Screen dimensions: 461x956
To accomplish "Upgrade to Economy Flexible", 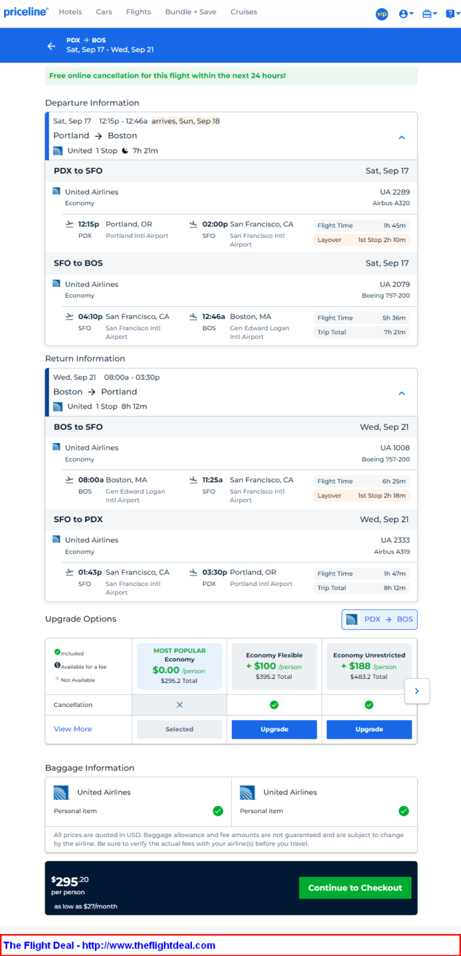I will coord(275,729).
